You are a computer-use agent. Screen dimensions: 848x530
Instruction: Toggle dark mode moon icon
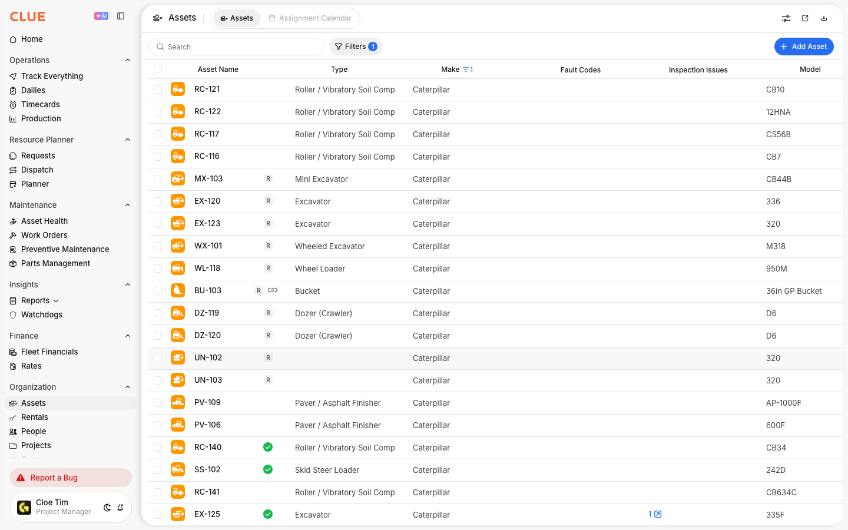coord(107,508)
